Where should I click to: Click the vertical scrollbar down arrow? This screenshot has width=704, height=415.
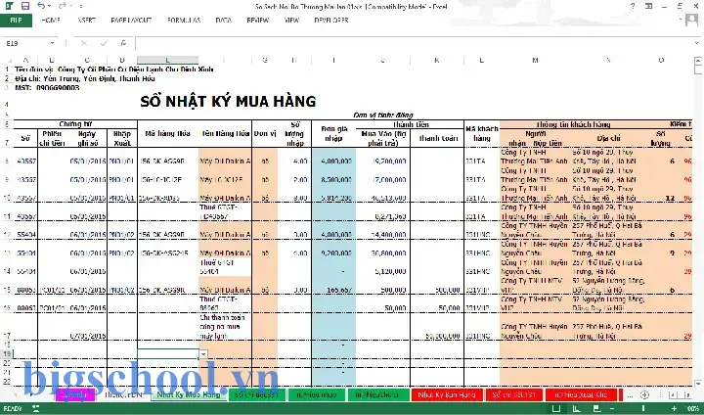pyautogui.click(x=698, y=384)
